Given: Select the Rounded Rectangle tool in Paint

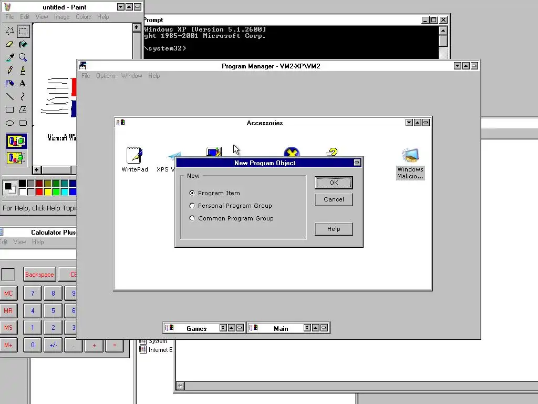Looking at the screenshot, I should pyautogui.click(x=23, y=123).
